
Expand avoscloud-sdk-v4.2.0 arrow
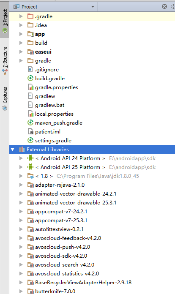(x=21, y=256)
